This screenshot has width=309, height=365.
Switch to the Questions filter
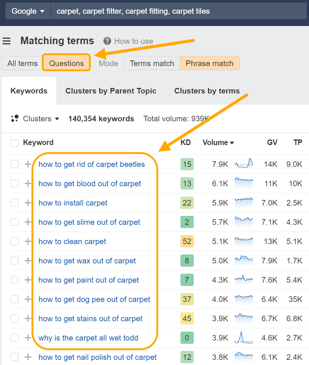pyautogui.click(x=66, y=63)
